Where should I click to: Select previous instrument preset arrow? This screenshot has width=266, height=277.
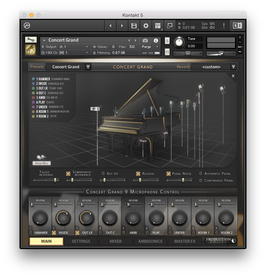(x=129, y=41)
